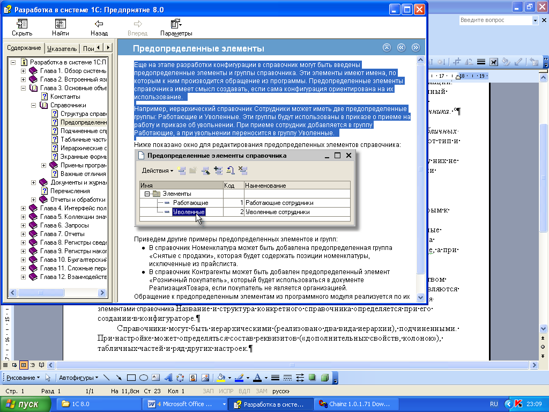Open the Перечисления help topic
This screenshot has height=412, width=549.
coord(70,191)
